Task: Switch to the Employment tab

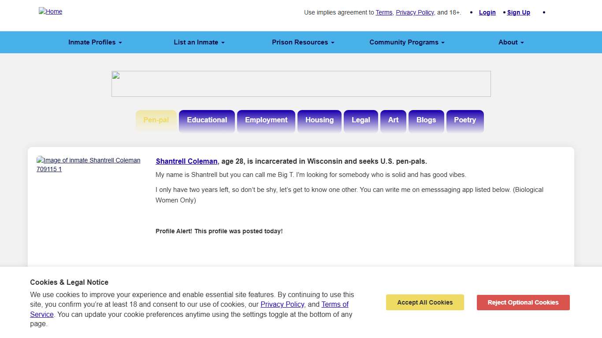Action: (266, 120)
